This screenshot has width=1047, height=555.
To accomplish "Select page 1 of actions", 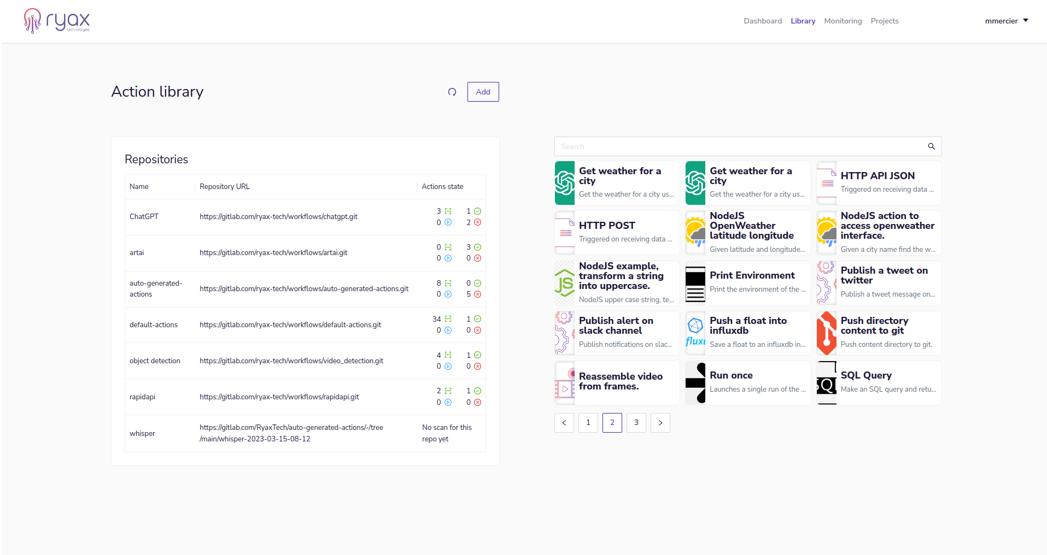I will tap(588, 423).
